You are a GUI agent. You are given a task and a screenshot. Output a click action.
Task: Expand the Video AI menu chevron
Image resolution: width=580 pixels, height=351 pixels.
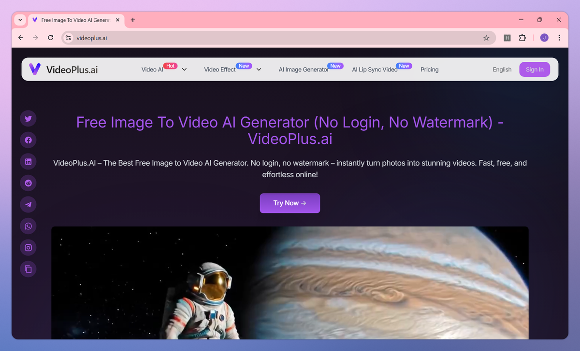click(x=184, y=70)
